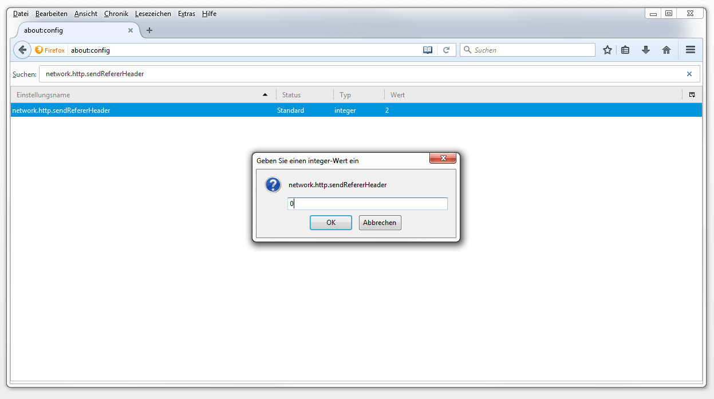The height and width of the screenshot is (399, 714).
Task: Open the Hilfe menu
Action: (209, 14)
